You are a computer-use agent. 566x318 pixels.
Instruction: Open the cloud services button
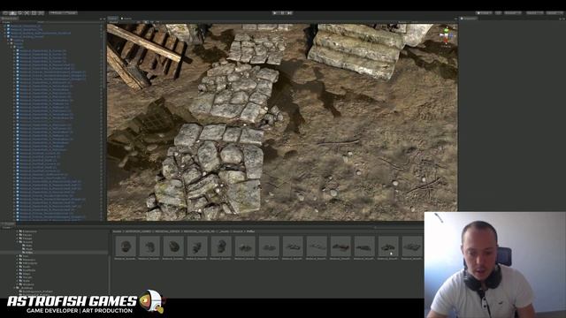pyautogui.click(x=499, y=13)
